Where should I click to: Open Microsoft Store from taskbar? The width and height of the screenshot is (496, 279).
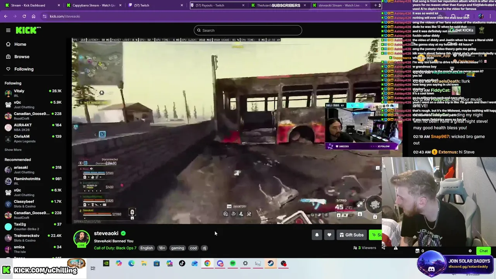(157, 263)
